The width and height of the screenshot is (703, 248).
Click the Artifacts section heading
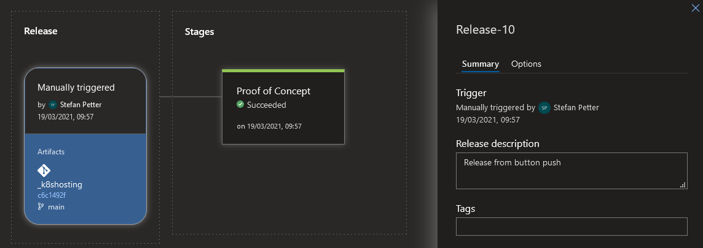coord(51,152)
